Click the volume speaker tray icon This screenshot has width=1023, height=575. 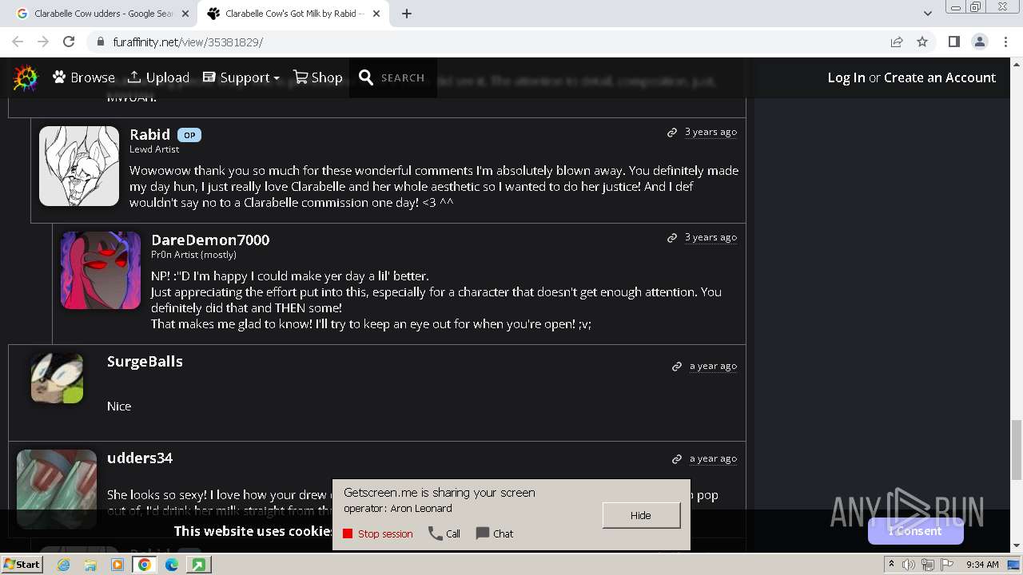[x=909, y=565]
